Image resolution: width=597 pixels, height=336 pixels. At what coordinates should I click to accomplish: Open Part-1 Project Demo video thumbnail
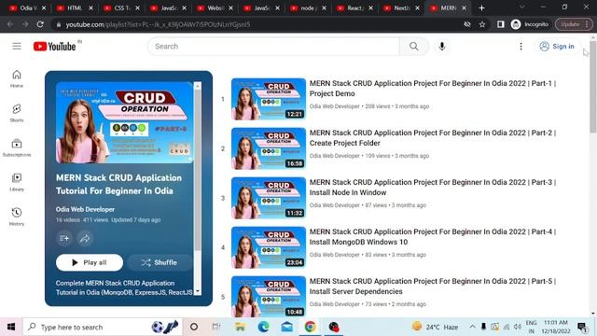[269, 99]
